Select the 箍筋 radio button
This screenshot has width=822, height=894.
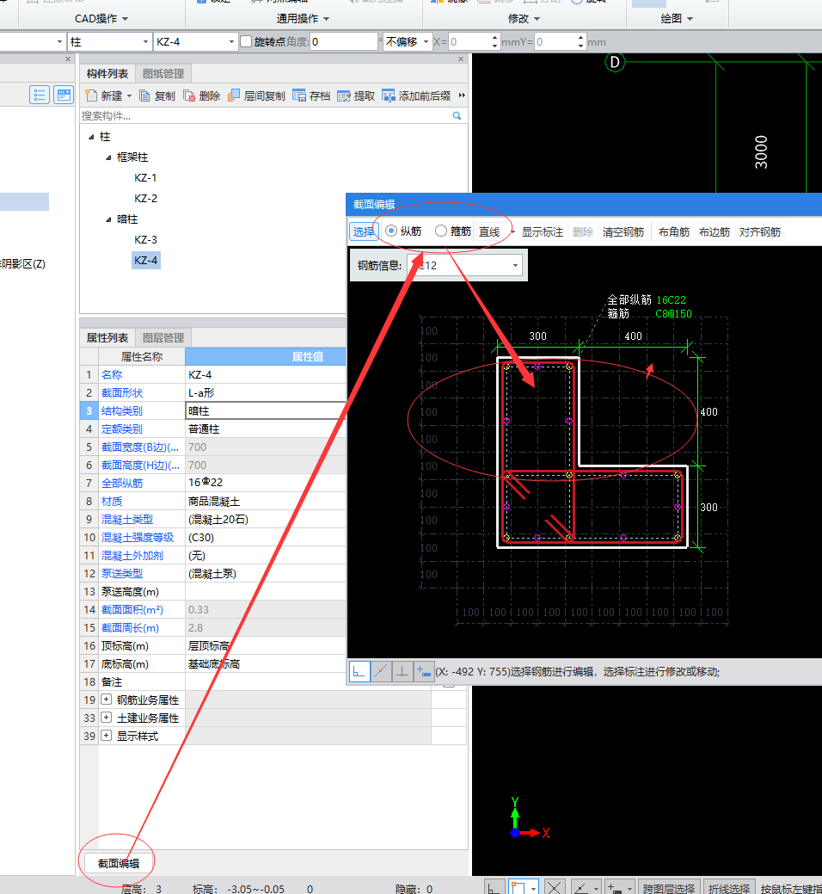[x=441, y=231]
